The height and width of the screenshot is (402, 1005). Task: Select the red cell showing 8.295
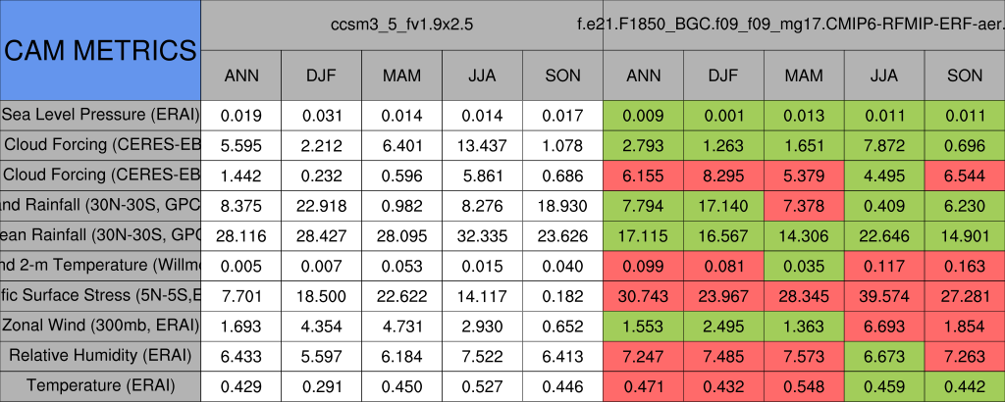click(723, 175)
